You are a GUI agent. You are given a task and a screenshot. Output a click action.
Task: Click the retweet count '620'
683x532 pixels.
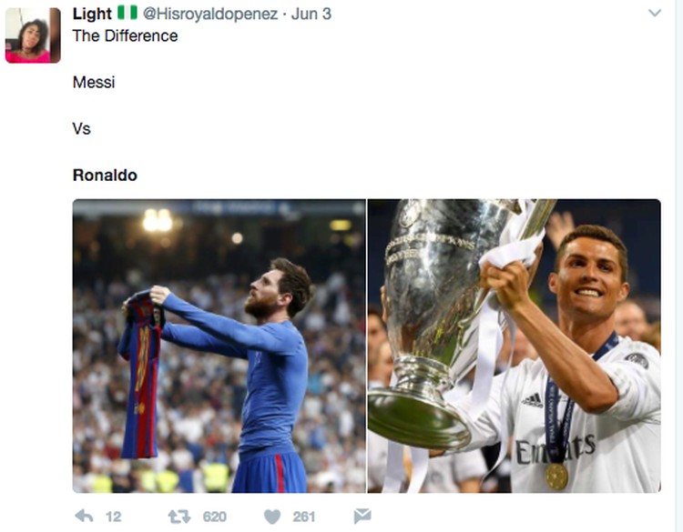(214, 517)
